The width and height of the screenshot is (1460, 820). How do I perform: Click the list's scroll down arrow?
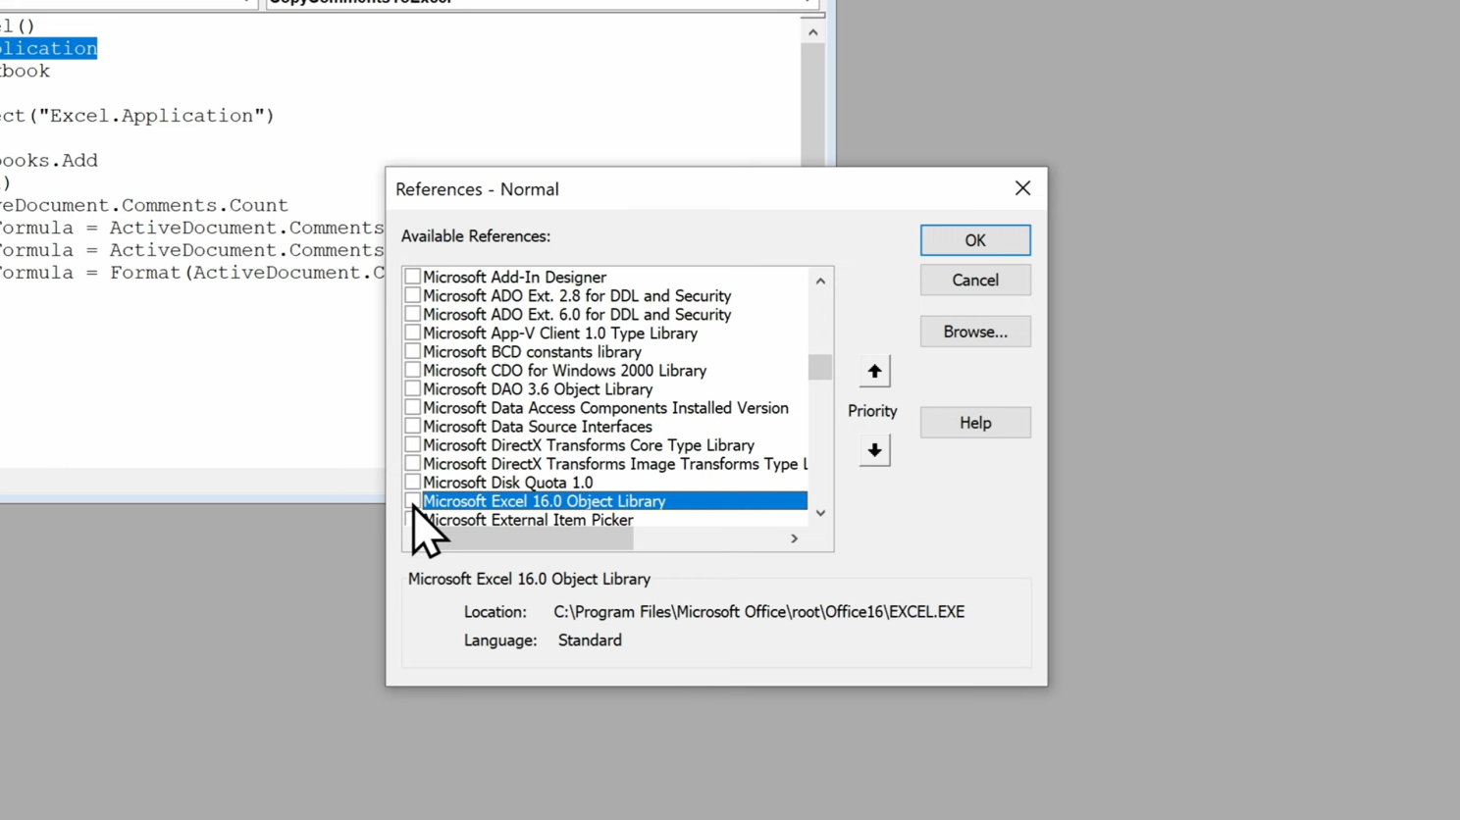click(820, 513)
